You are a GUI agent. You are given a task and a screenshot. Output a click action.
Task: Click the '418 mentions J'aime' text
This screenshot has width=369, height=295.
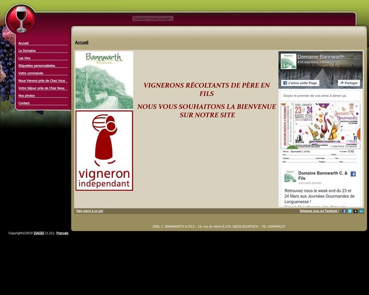pos(313,62)
